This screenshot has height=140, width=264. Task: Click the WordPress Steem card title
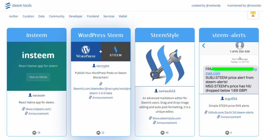click(101, 35)
